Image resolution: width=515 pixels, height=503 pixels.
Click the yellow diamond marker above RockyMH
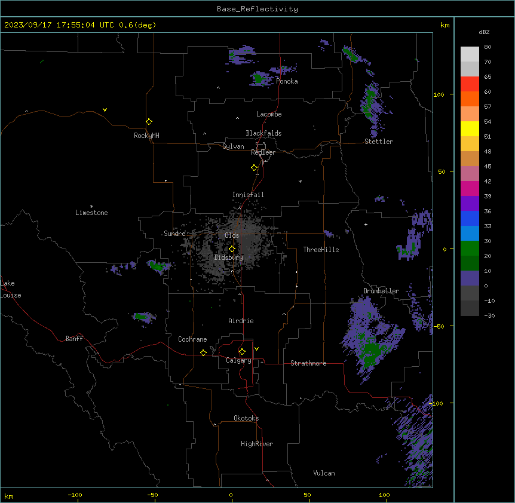tap(149, 121)
